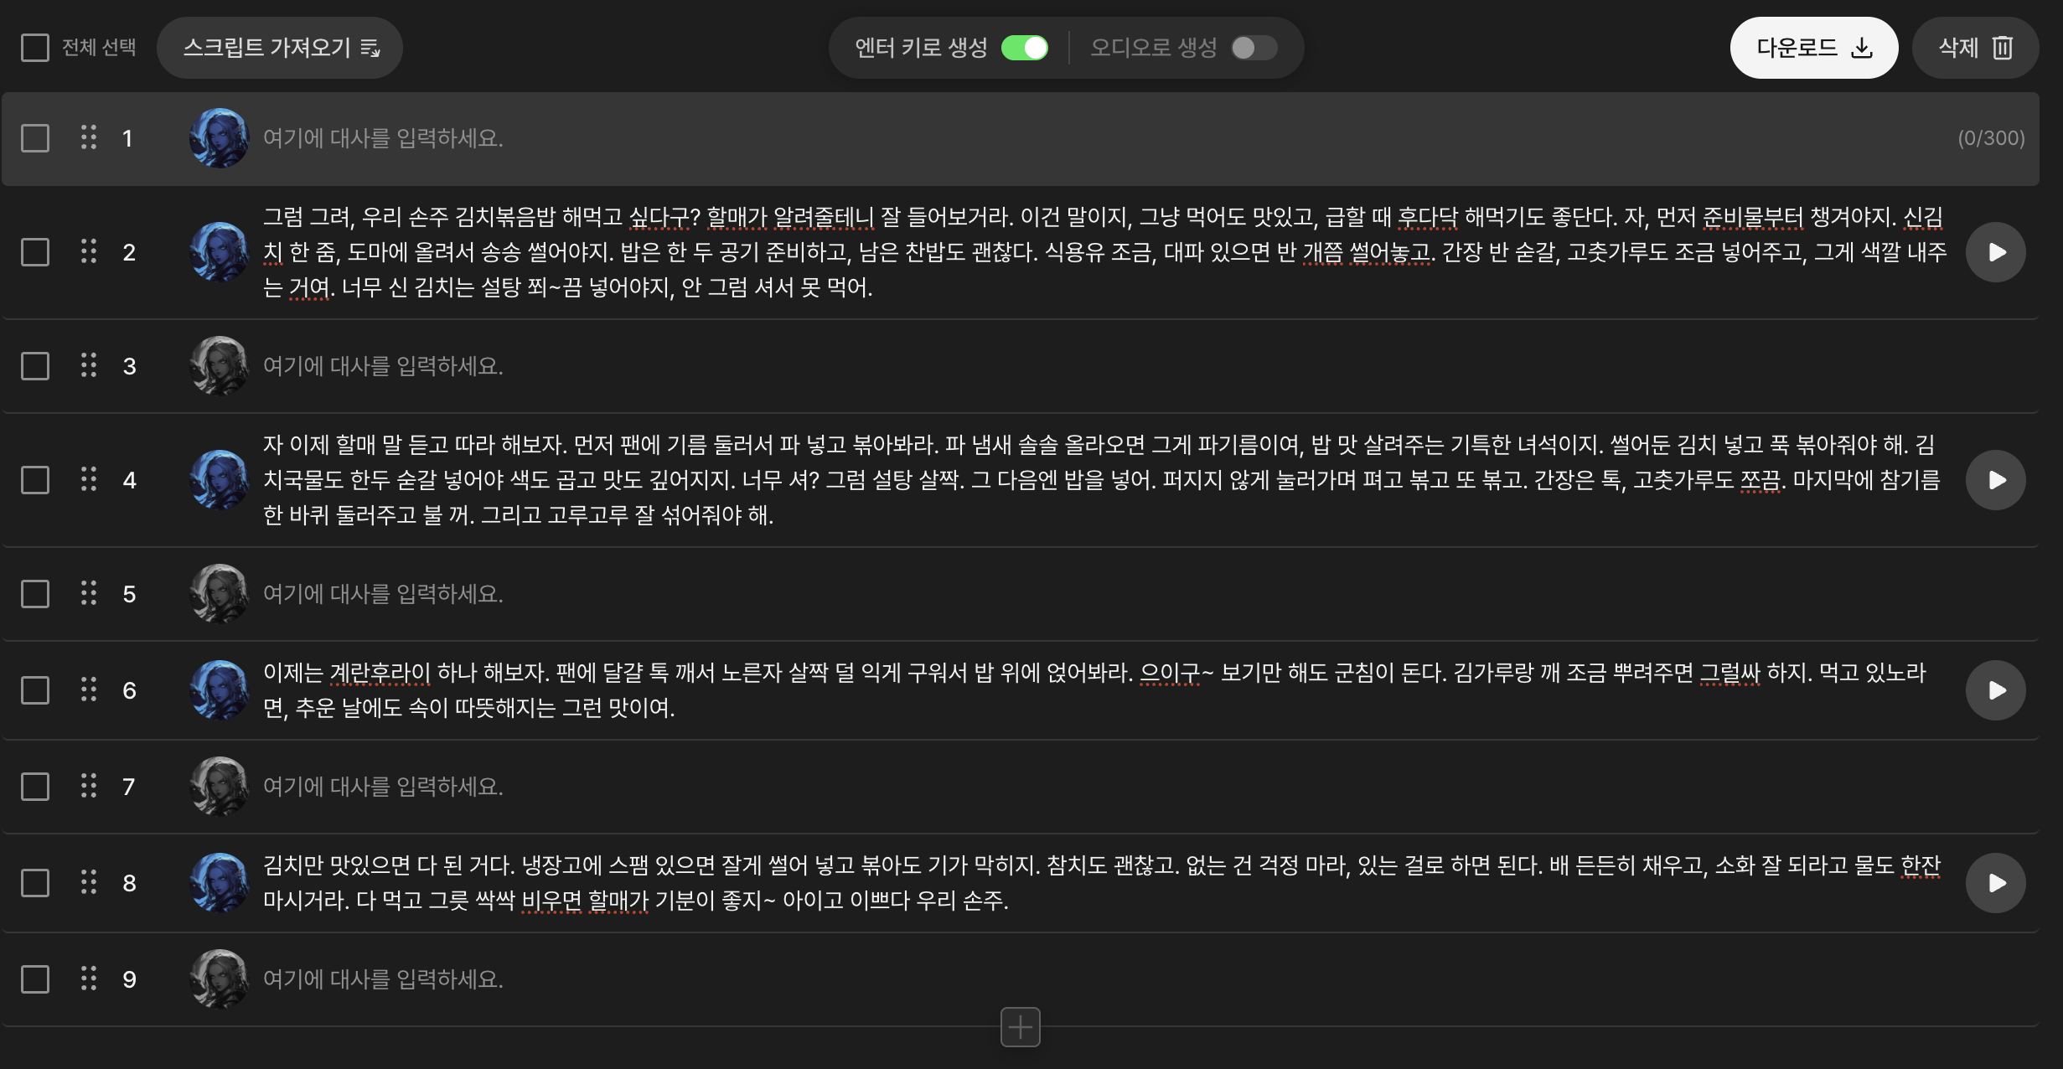Screen dimensions: 2063x1069
Task: Click the drag handle of row 5
Action: (89, 593)
